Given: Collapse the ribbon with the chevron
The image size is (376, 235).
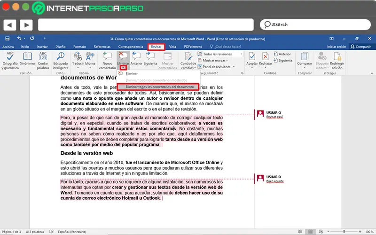Looking at the screenshot, I should point(372,73).
